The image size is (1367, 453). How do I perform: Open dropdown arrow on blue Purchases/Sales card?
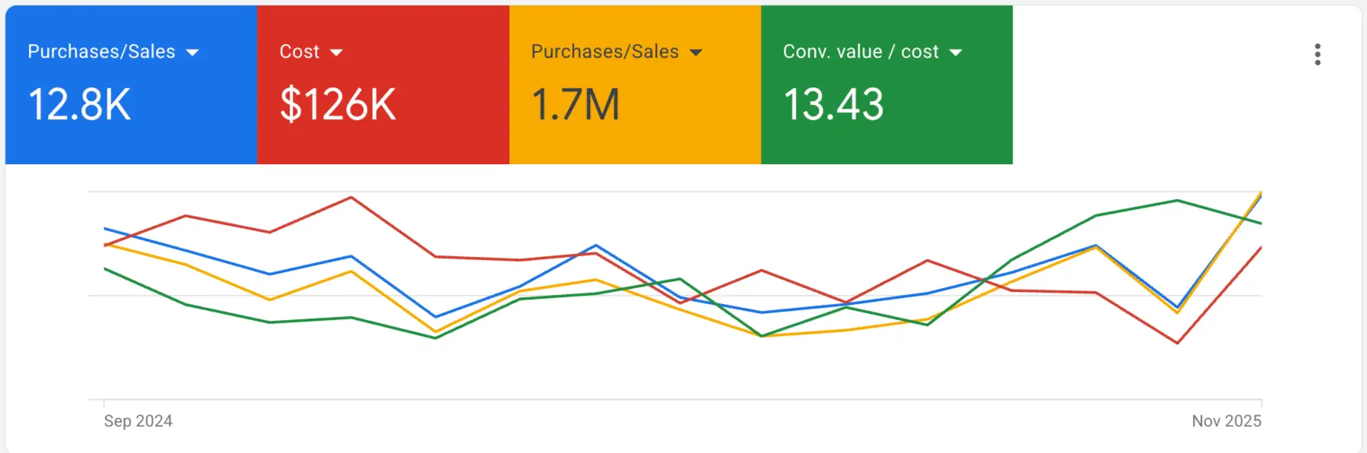(192, 52)
